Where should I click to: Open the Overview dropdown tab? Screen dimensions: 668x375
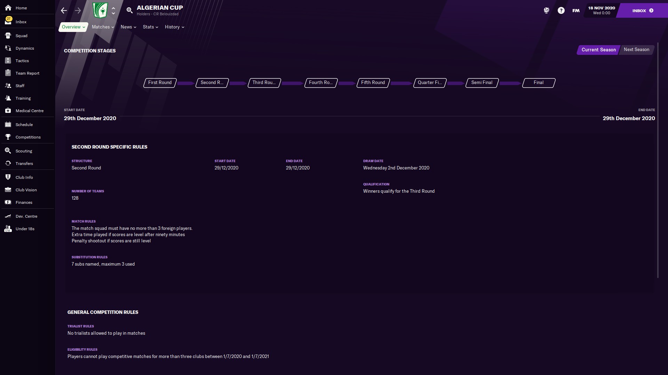click(73, 27)
